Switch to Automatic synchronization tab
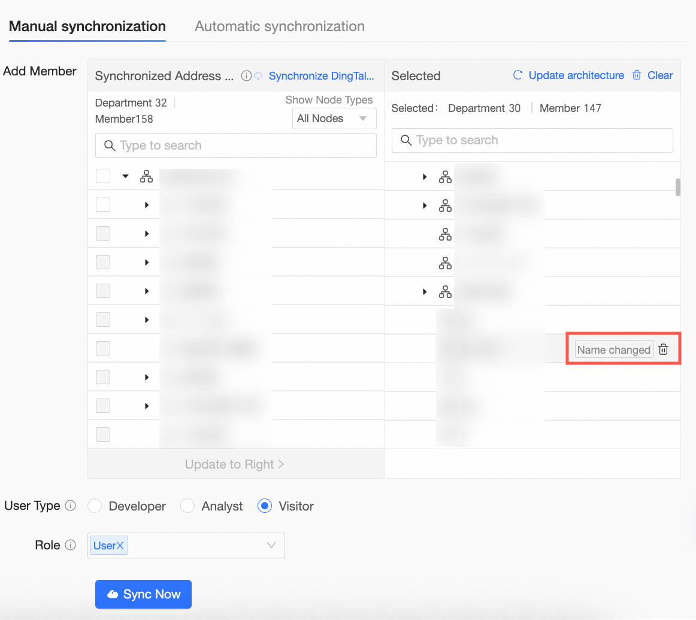 (280, 26)
